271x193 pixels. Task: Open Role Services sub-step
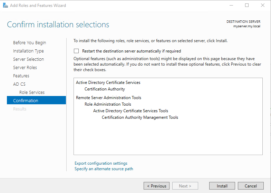tap(32, 93)
